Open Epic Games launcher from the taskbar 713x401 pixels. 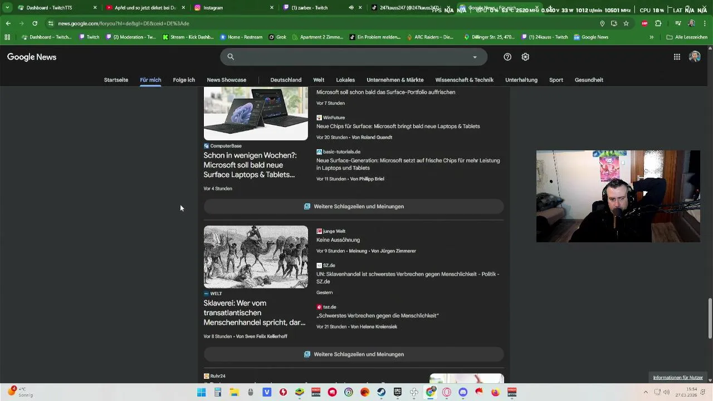point(397,392)
